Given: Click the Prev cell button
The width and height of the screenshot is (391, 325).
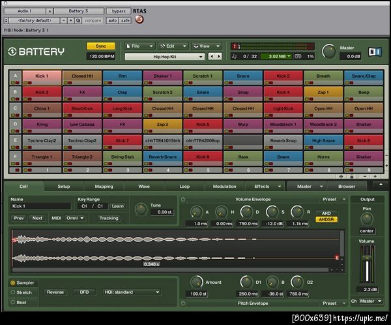Looking at the screenshot, I should [x=19, y=218].
